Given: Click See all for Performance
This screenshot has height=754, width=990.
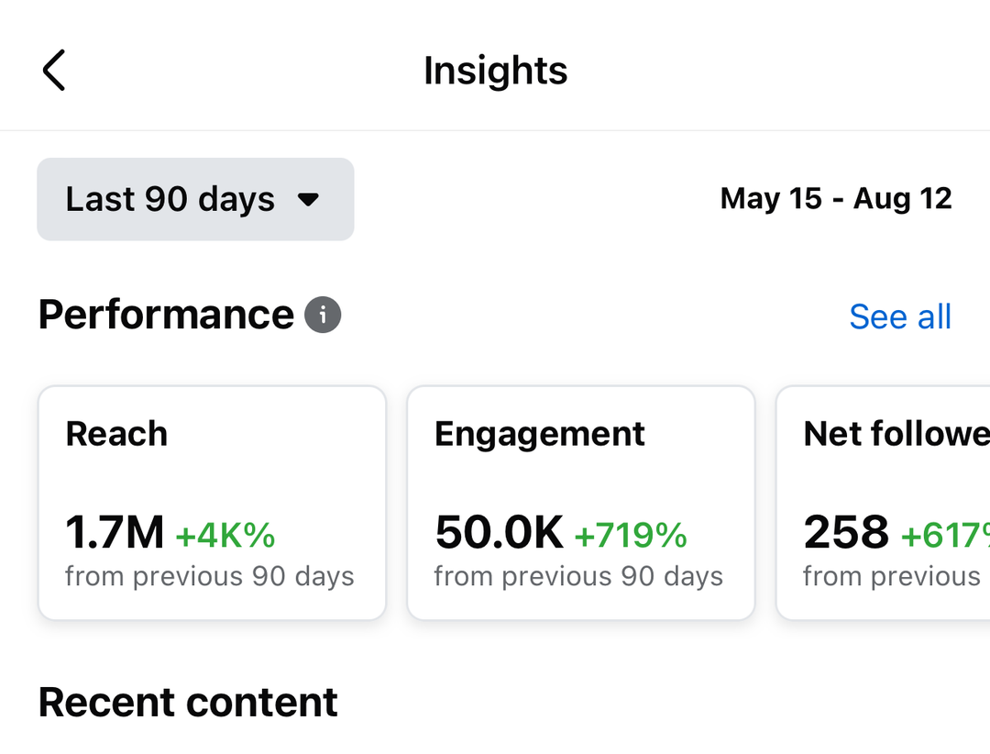Looking at the screenshot, I should pos(899,316).
